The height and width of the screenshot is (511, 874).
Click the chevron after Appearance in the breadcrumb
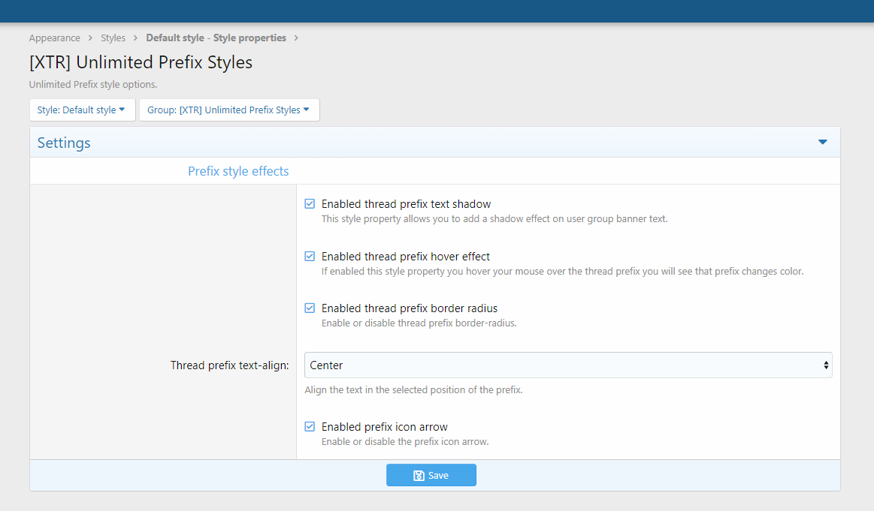point(90,38)
